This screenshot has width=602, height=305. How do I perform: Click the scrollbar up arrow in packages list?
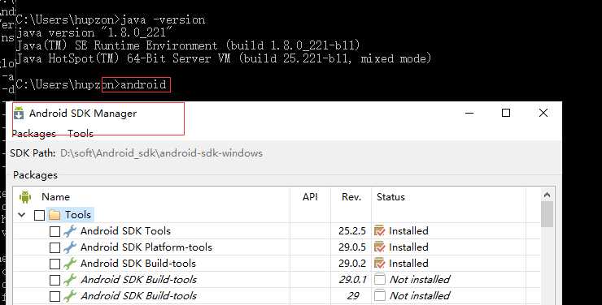(547, 195)
